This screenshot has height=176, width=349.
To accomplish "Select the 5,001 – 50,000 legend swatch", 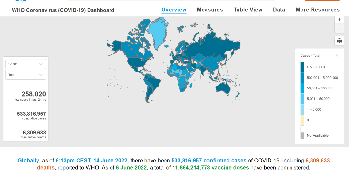I will click(x=302, y=99).
